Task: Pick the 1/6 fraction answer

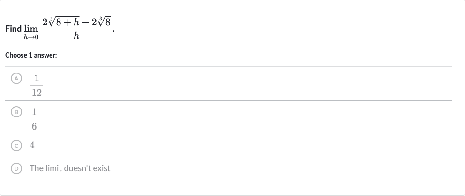Action: (34, 119)
